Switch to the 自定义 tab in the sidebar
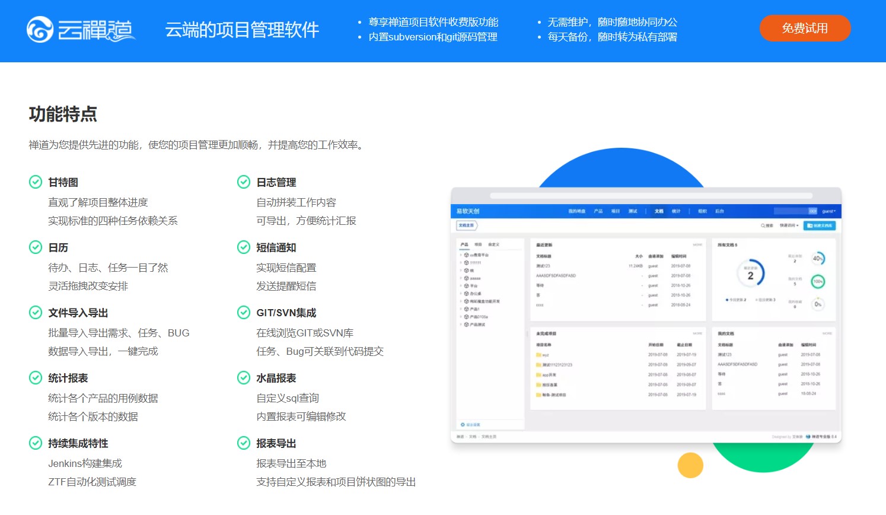886x515 pixels. pyautogui.click(x=493, y=244)
